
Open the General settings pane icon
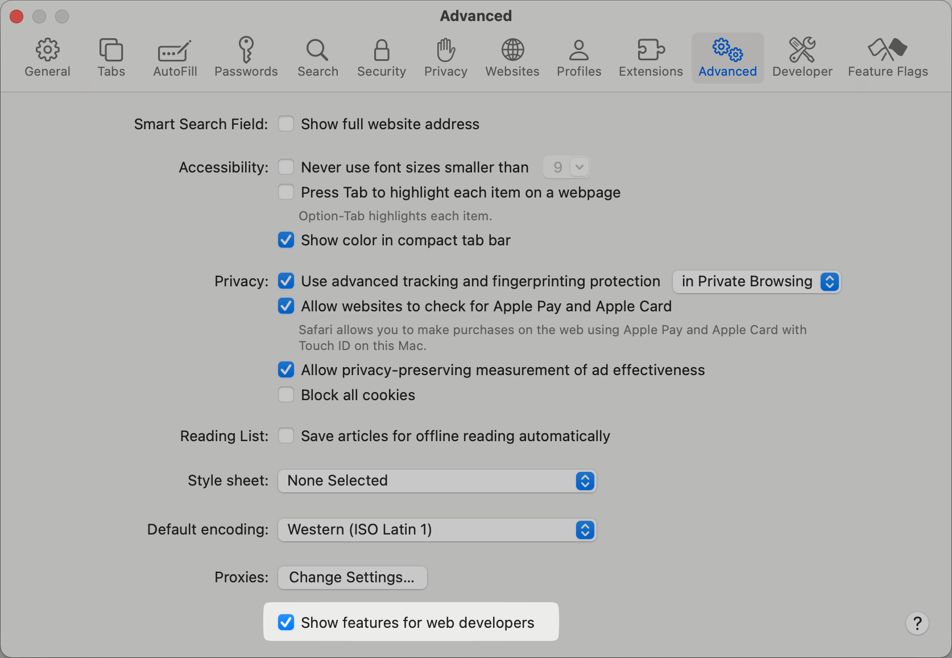pos(48,51)
